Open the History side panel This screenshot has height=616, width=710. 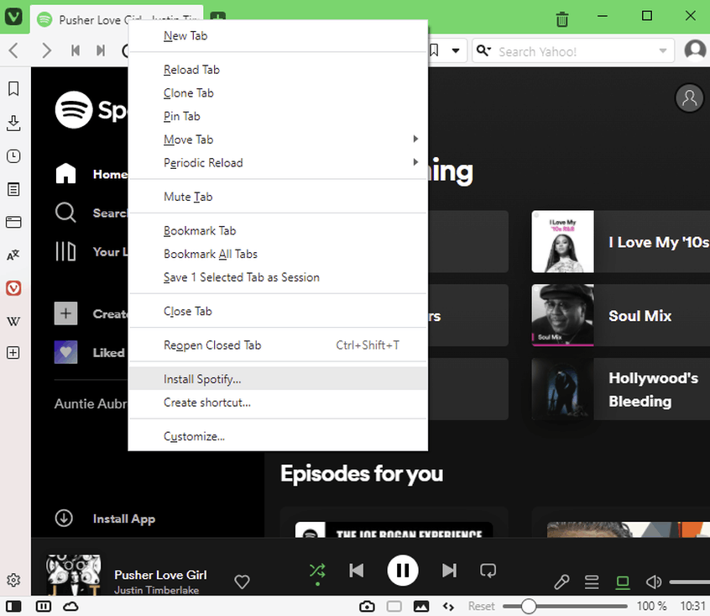click(13, 156)
